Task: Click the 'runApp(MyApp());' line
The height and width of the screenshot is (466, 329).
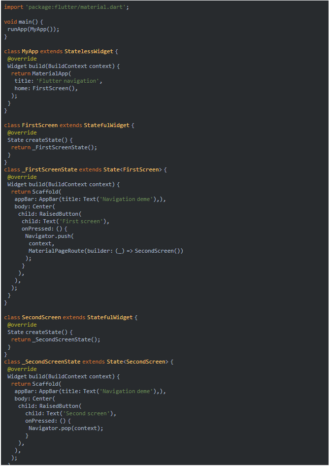Action: pos(33,29)
